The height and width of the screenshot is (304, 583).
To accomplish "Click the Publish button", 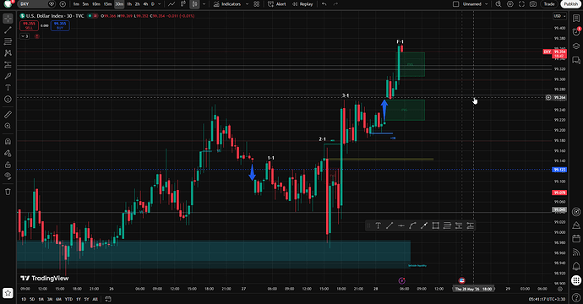I will tap(570, 4).
